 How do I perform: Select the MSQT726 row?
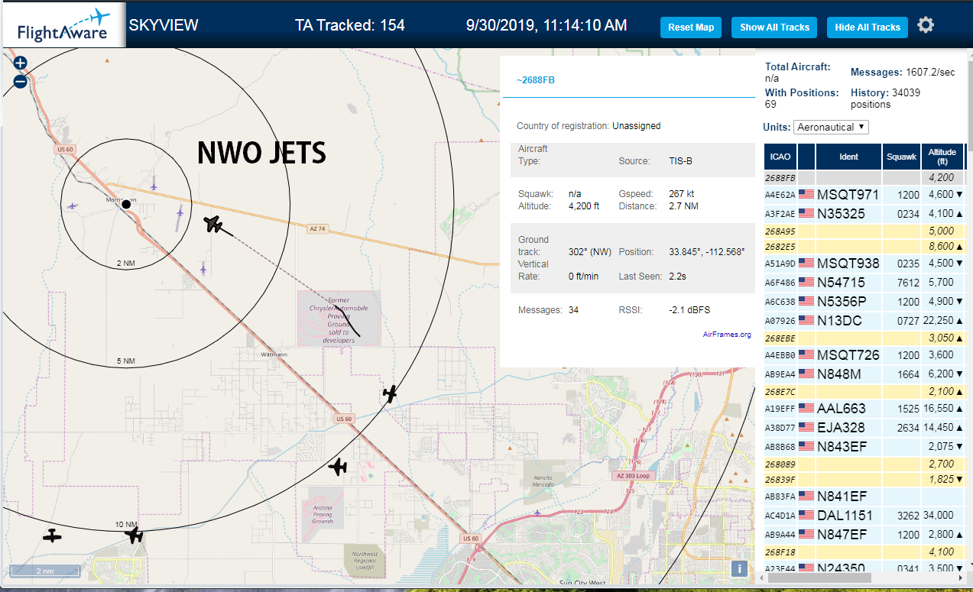pyautogui.click(x=864, y=355)
